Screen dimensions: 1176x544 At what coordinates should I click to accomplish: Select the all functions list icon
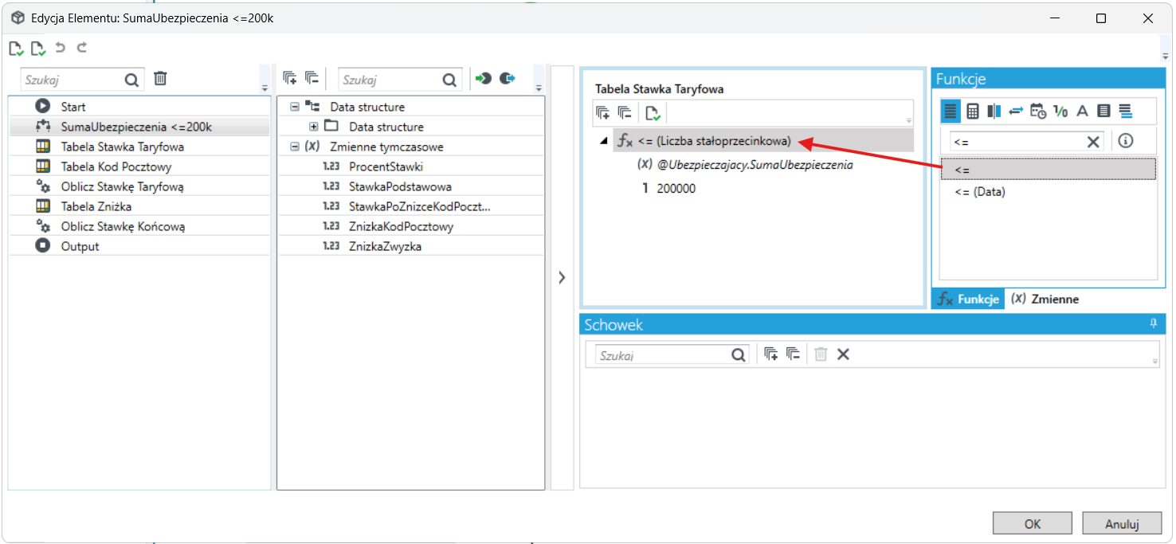[x=951, y=112]
